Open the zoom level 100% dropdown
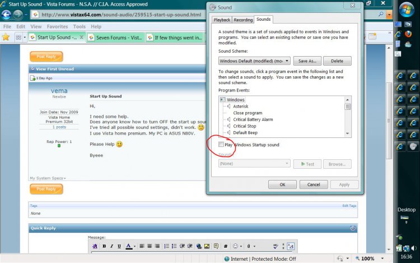 382,259
